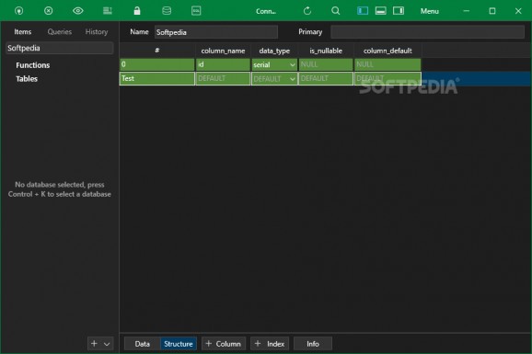Screen dimensions: 532x354
Task: Open the SQL editor icon
Action: pos(196,11)
